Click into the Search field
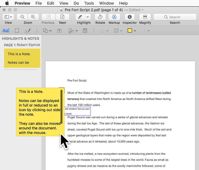This screenshot has width=199, height=170. pyautogui.click(x=175, y=17)
